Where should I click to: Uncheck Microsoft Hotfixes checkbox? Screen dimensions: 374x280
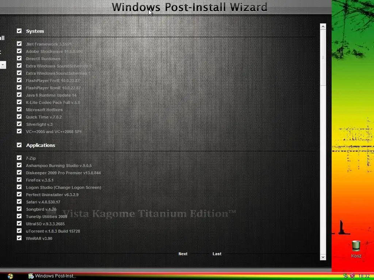[19, 109]
